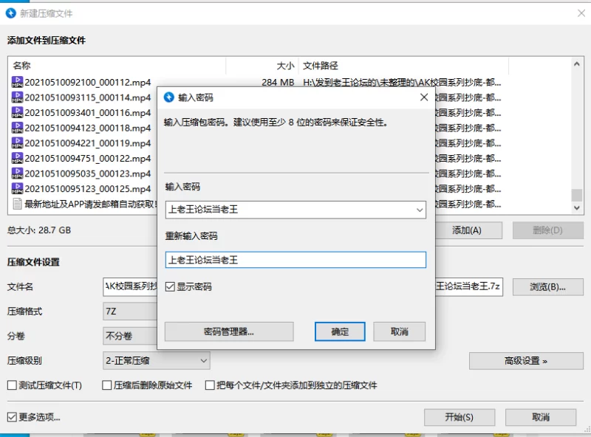Click the file list scrollbar thumb
The image size is (591, 437).
(x=577, y=195)
